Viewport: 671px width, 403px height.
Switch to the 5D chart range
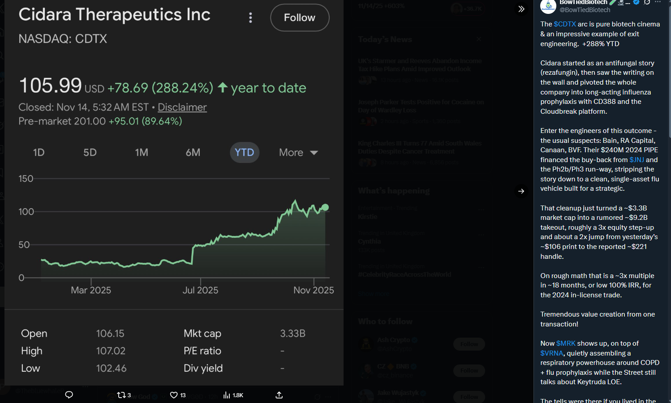tap(90, 153)
